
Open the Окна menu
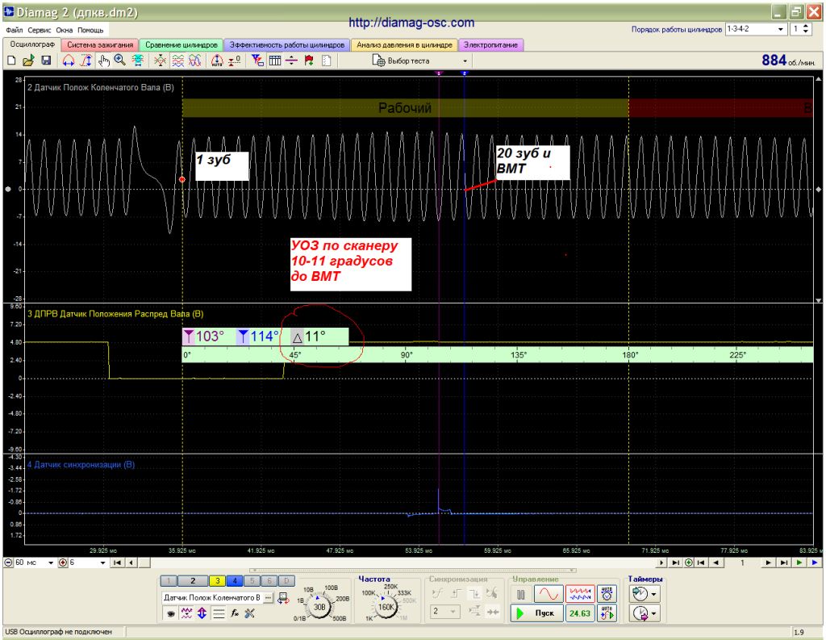[x=65, y=30]
